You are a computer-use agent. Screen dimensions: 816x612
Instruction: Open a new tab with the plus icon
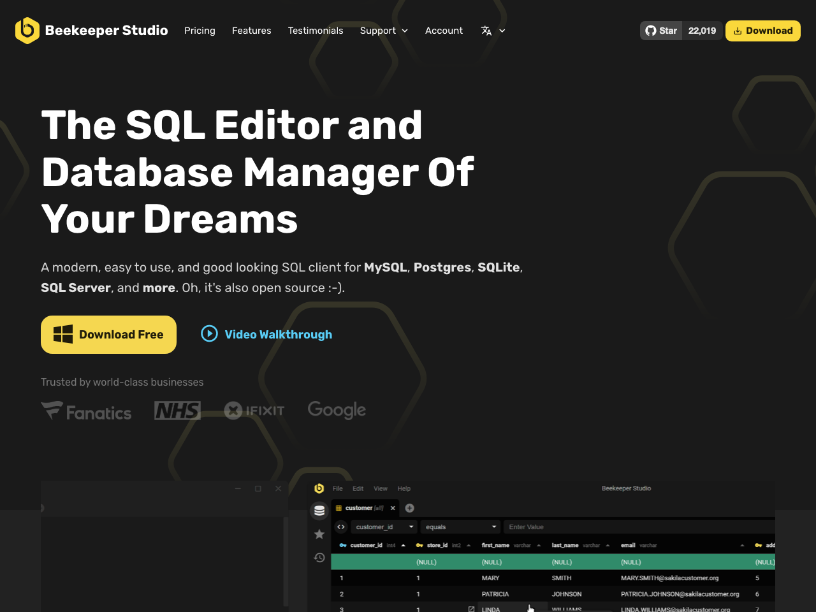point(409,507)
